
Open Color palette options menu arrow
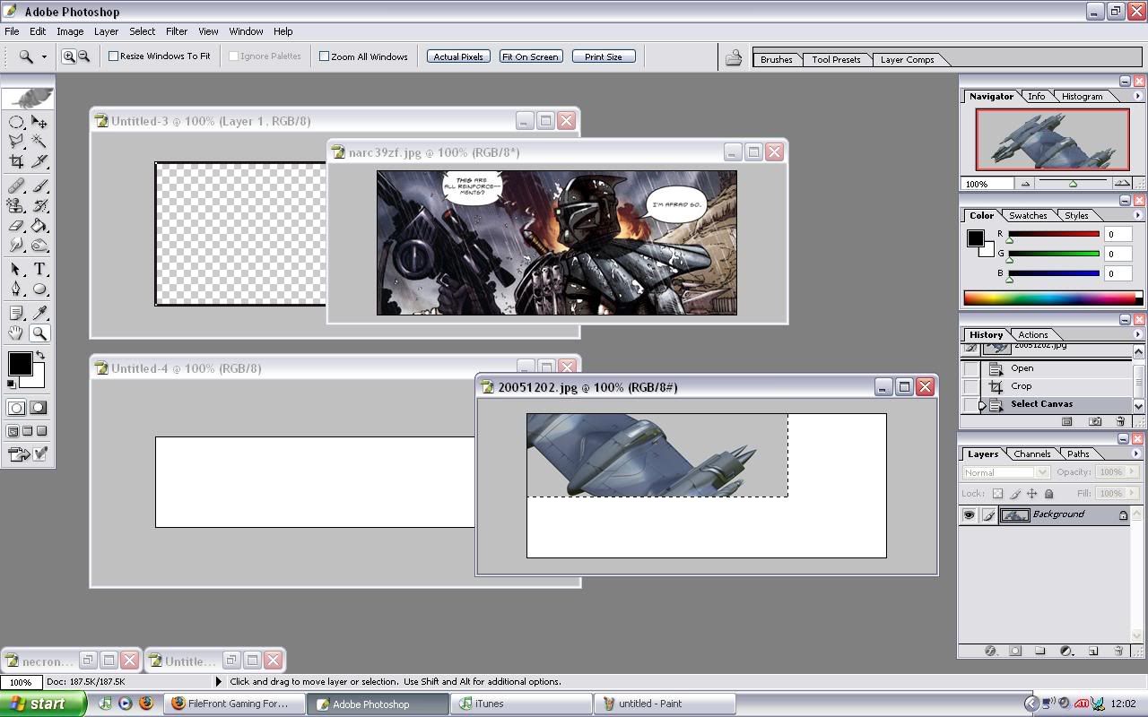tap(1137, 215)
